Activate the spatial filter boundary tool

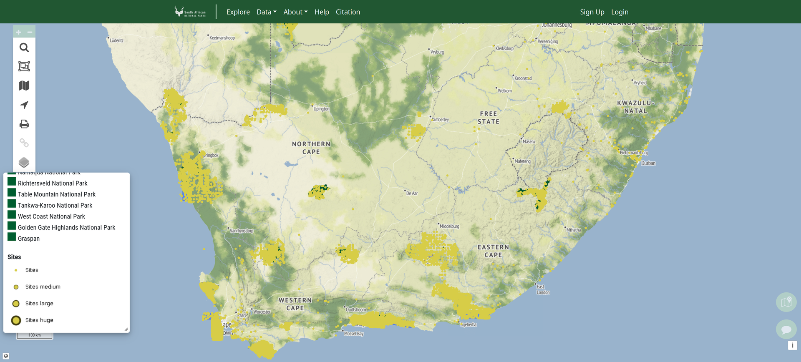(x=24, y=66)
